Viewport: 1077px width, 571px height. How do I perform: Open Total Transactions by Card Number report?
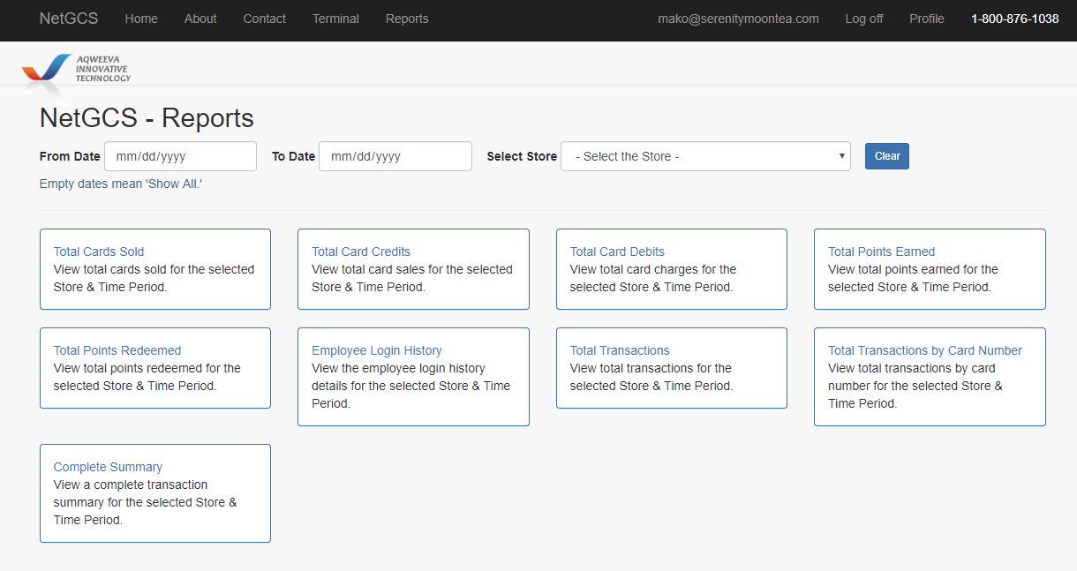924,350
